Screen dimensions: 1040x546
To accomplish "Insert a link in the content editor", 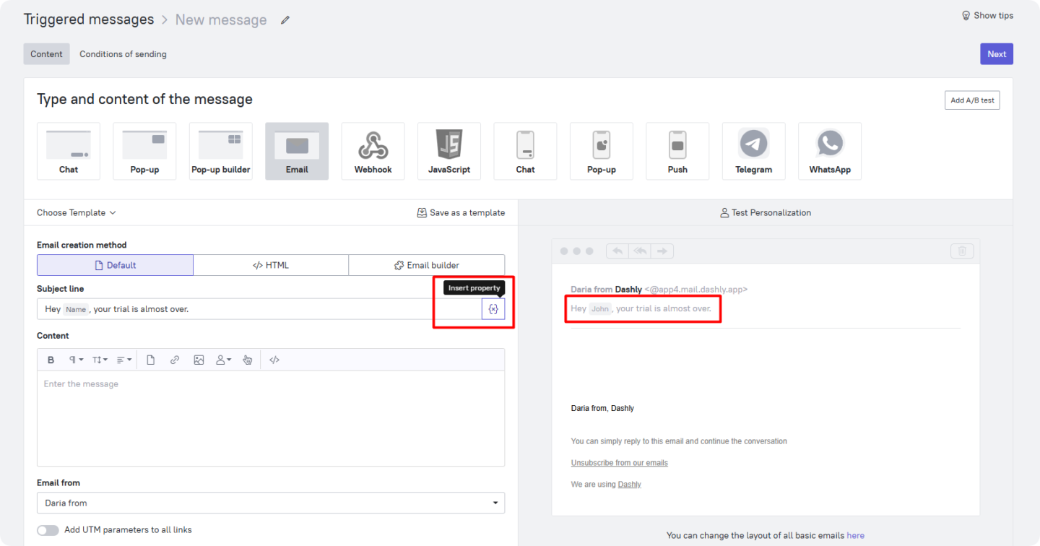I will coord(175,360).
